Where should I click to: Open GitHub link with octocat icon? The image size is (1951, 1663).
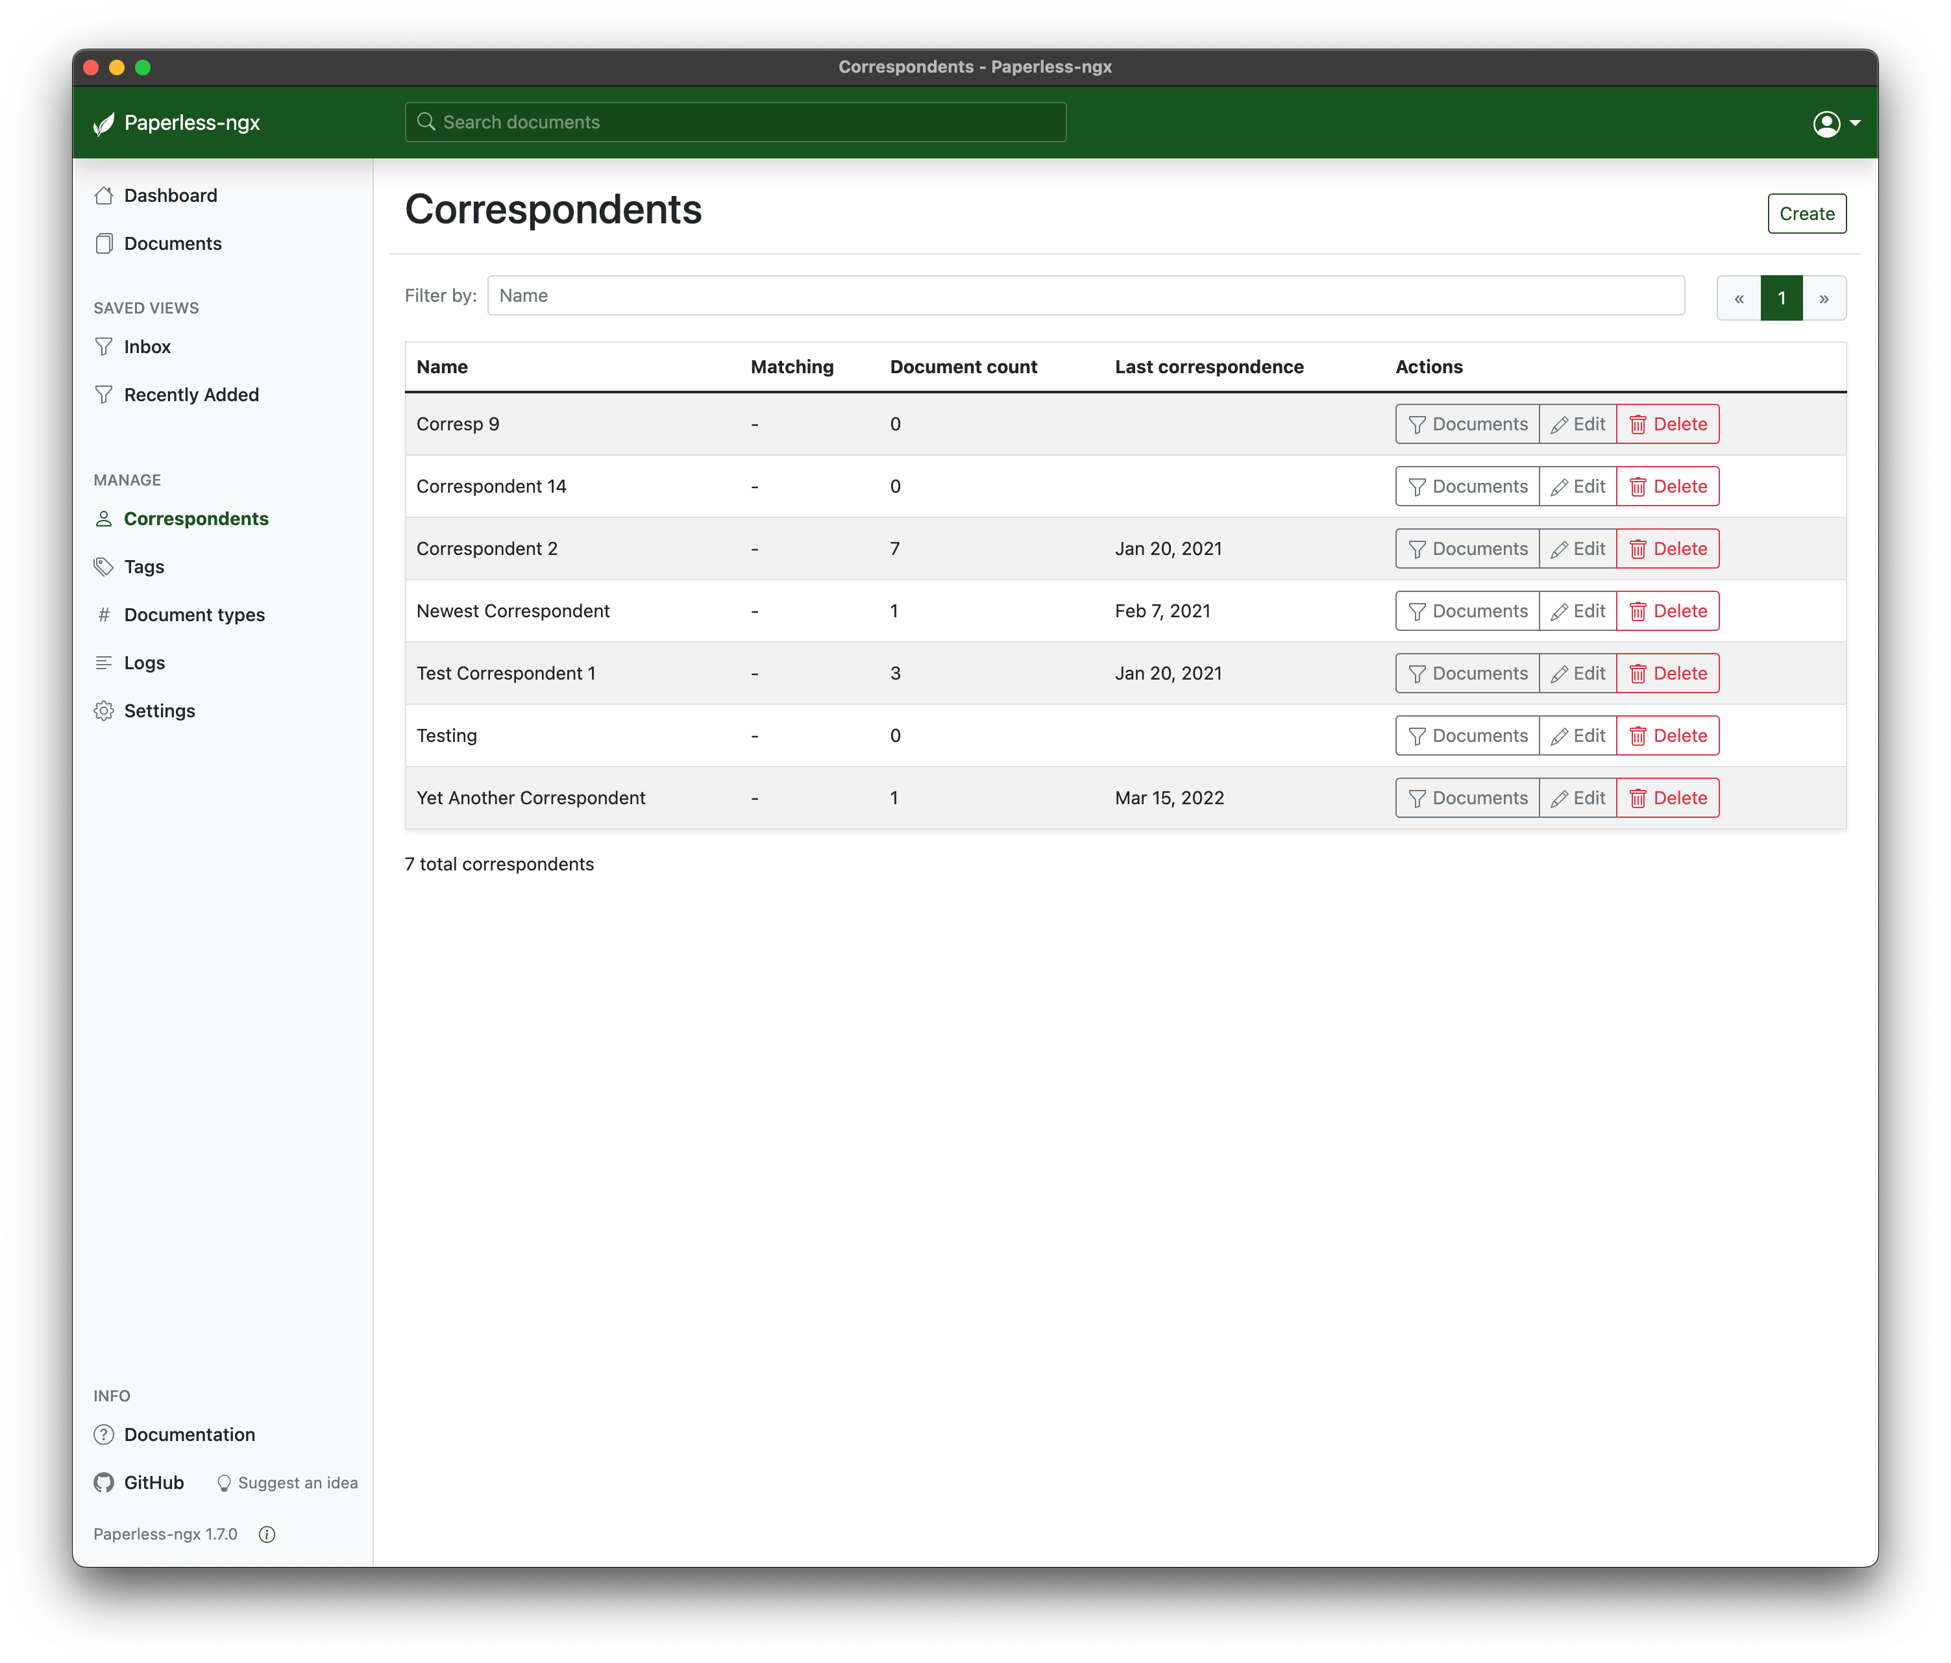[x=140, y=1482]
